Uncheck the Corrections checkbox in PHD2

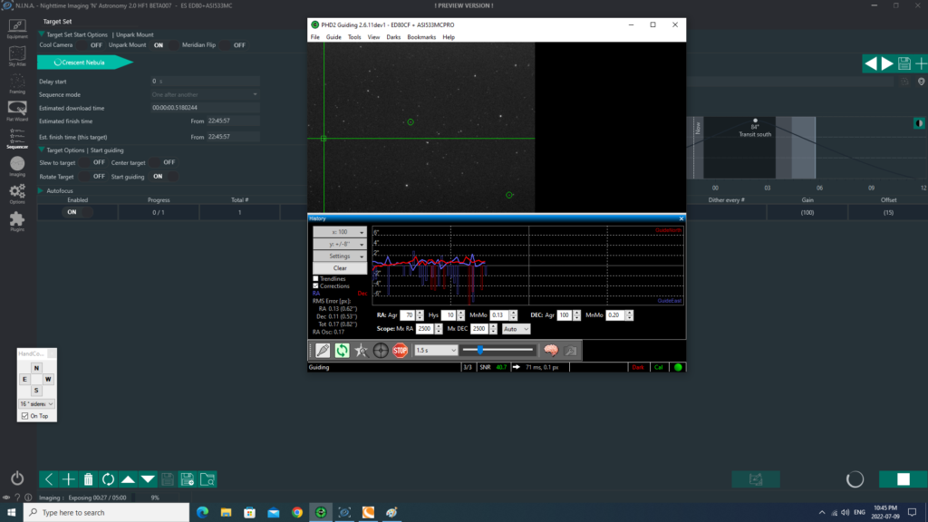(x=315, y=285)
